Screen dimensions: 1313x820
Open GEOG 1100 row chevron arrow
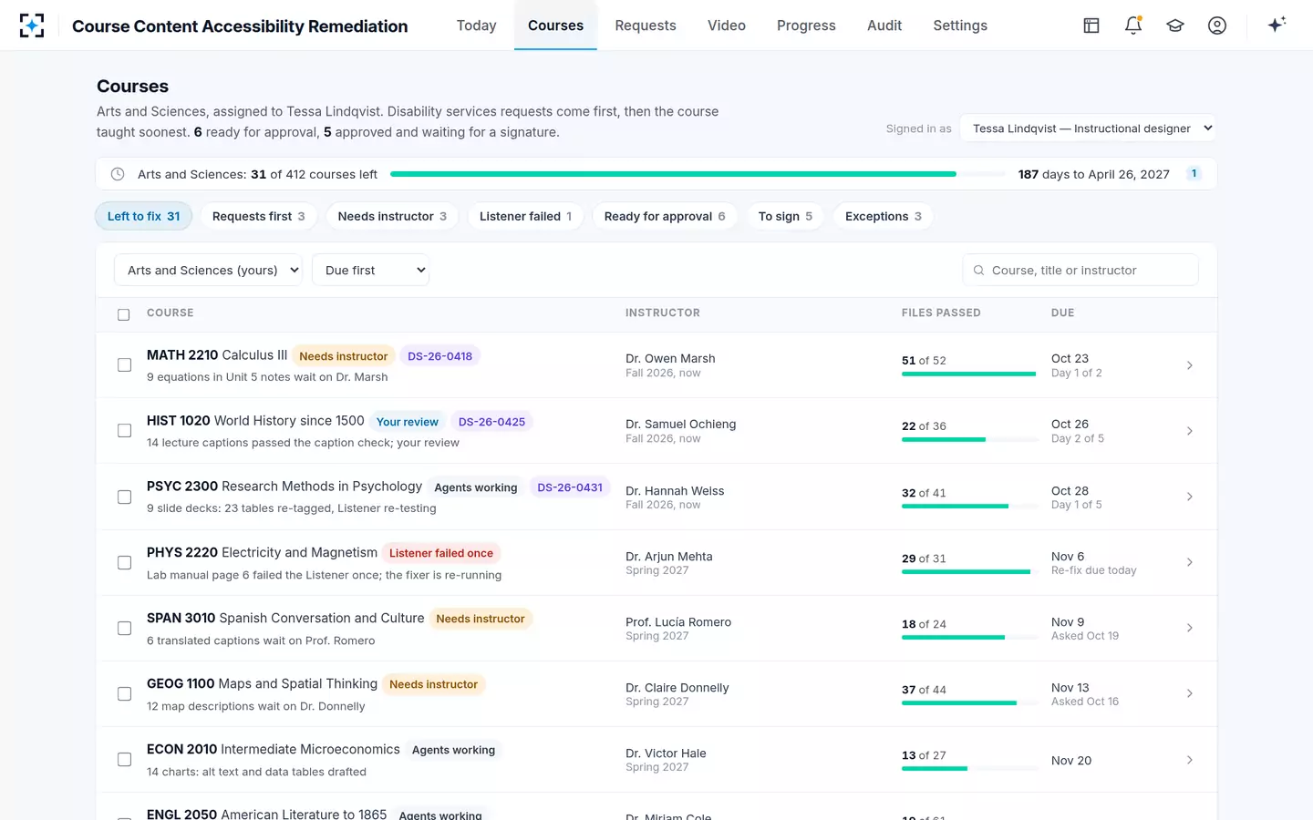1190,693
